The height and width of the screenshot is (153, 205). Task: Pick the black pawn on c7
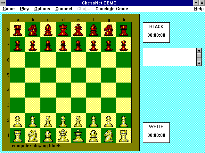48,46
